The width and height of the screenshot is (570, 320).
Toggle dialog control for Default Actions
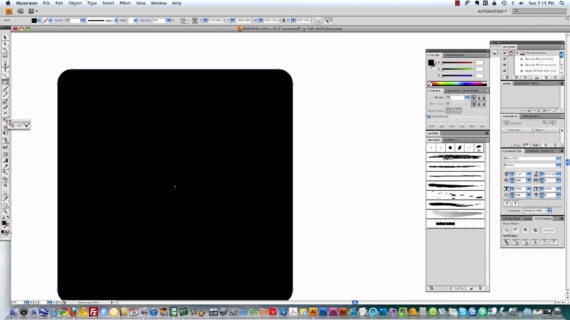pos(511,53)
